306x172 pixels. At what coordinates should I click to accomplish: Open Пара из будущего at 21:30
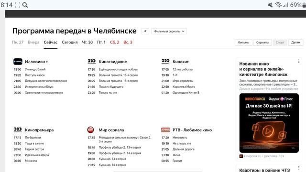[111, 87]
